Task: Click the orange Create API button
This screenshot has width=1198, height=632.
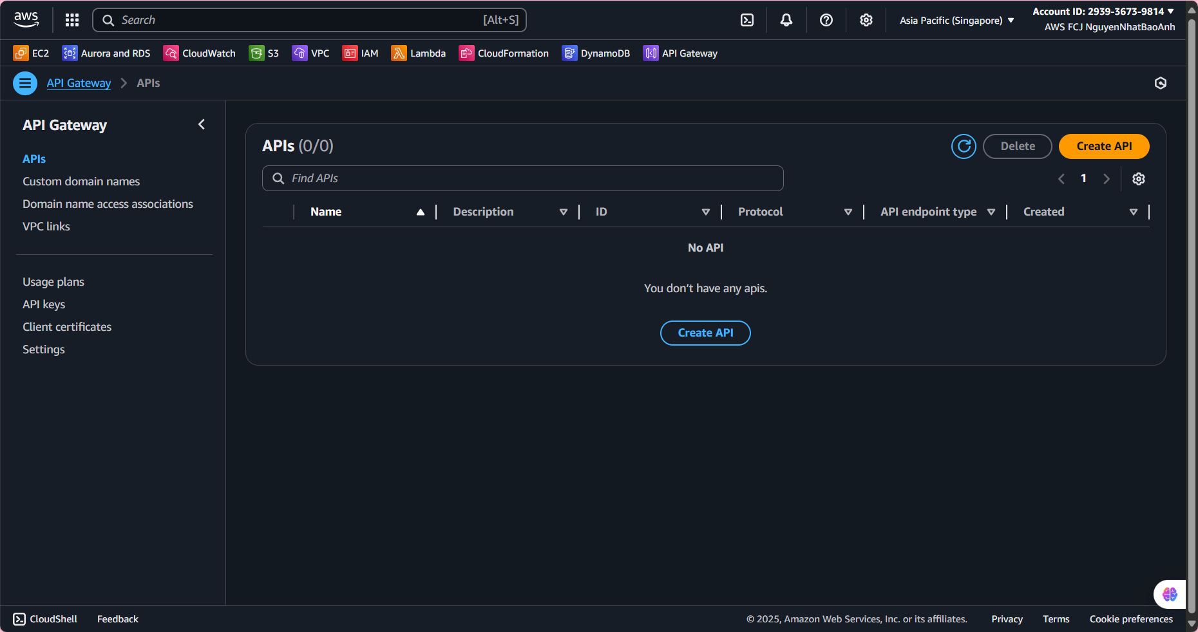Action: point(1104,146)
